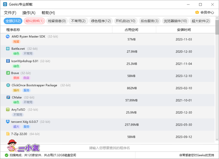Sort by the 安装时间 column header
The width and height of the screenshot is (219, 159).
[186, 29]
